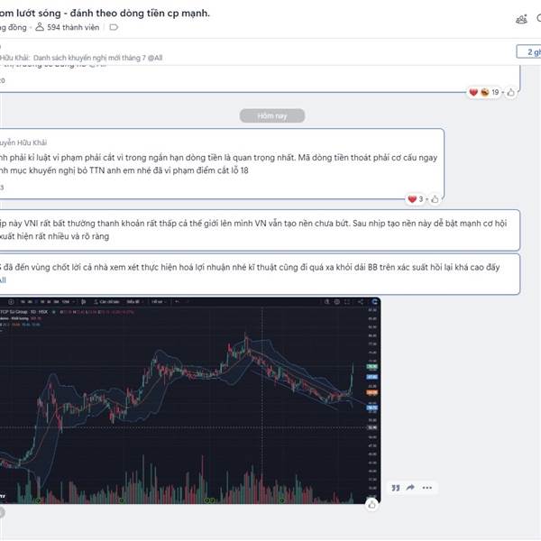Image resolution: width=541 pixels, height=541 pixels.
Task: Open the chart timeframe dropdown in embedded toolbar
Action: (x=74, y=302)
